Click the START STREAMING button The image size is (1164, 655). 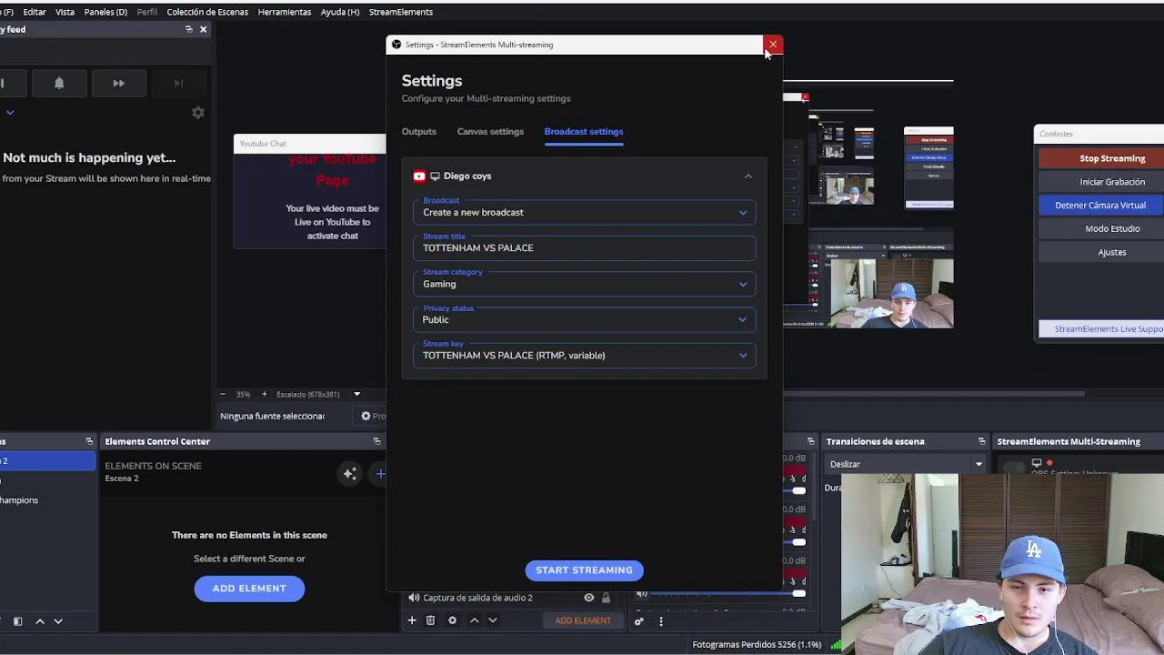click(x=584, y=570)
